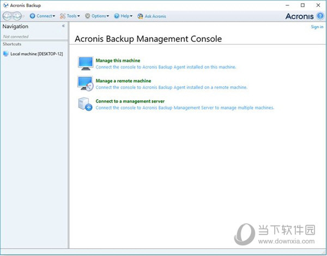Click description 'to manage multiple machines'
The image size is (327, 256).
coord(244,108)
